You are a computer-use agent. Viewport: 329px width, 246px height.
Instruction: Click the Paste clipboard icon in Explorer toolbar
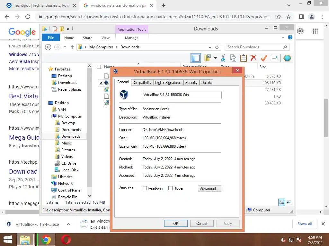pos(244,58)
